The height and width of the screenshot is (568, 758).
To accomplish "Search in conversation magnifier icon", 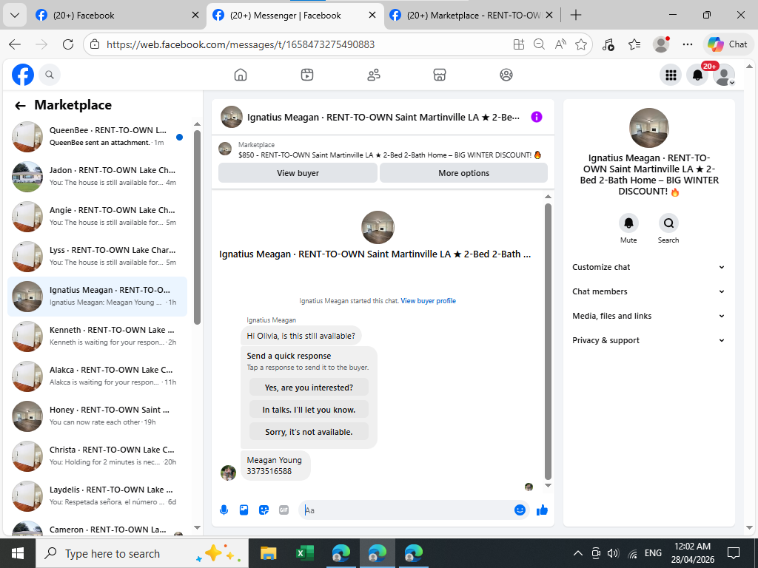I will (x=668, y=223).
